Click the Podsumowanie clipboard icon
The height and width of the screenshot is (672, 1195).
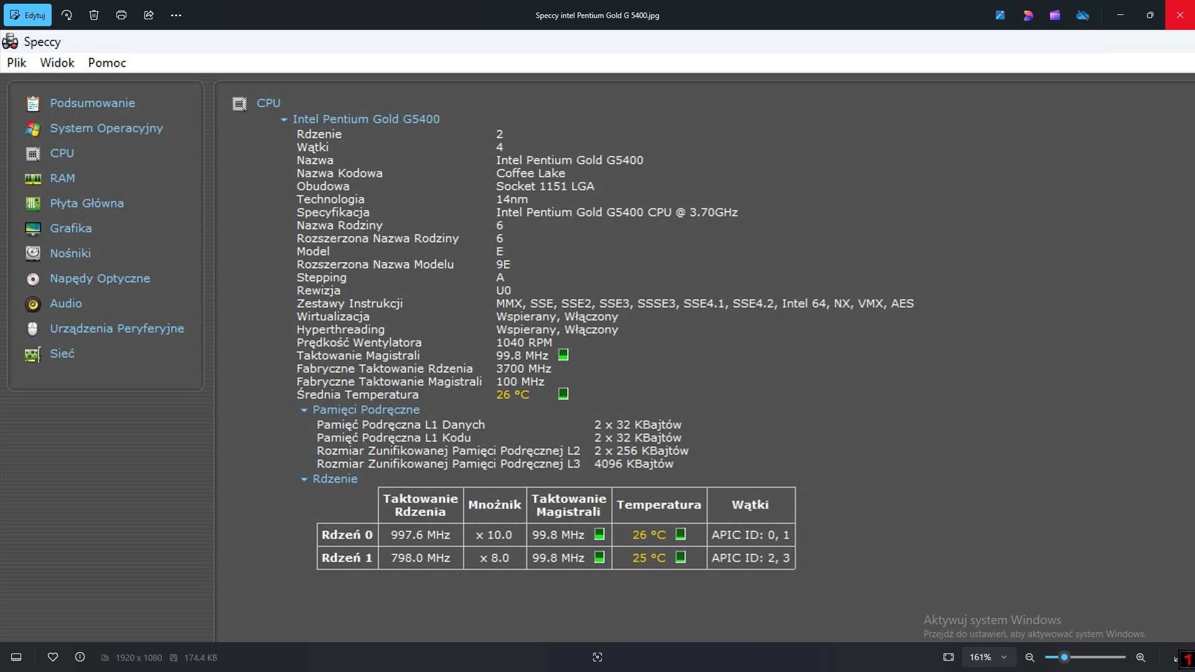click(x=33, y=103)
